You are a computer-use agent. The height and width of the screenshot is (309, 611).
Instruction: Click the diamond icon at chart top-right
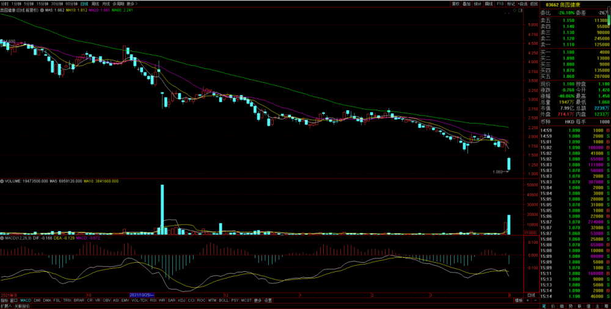click(x=514, y=10)
